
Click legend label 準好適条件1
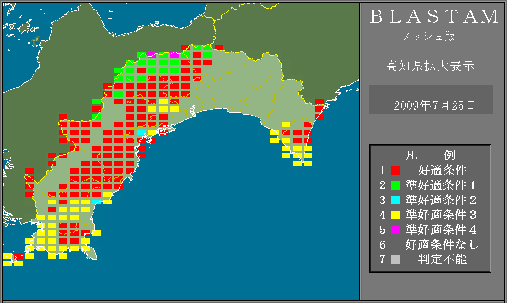click(441, 185)
